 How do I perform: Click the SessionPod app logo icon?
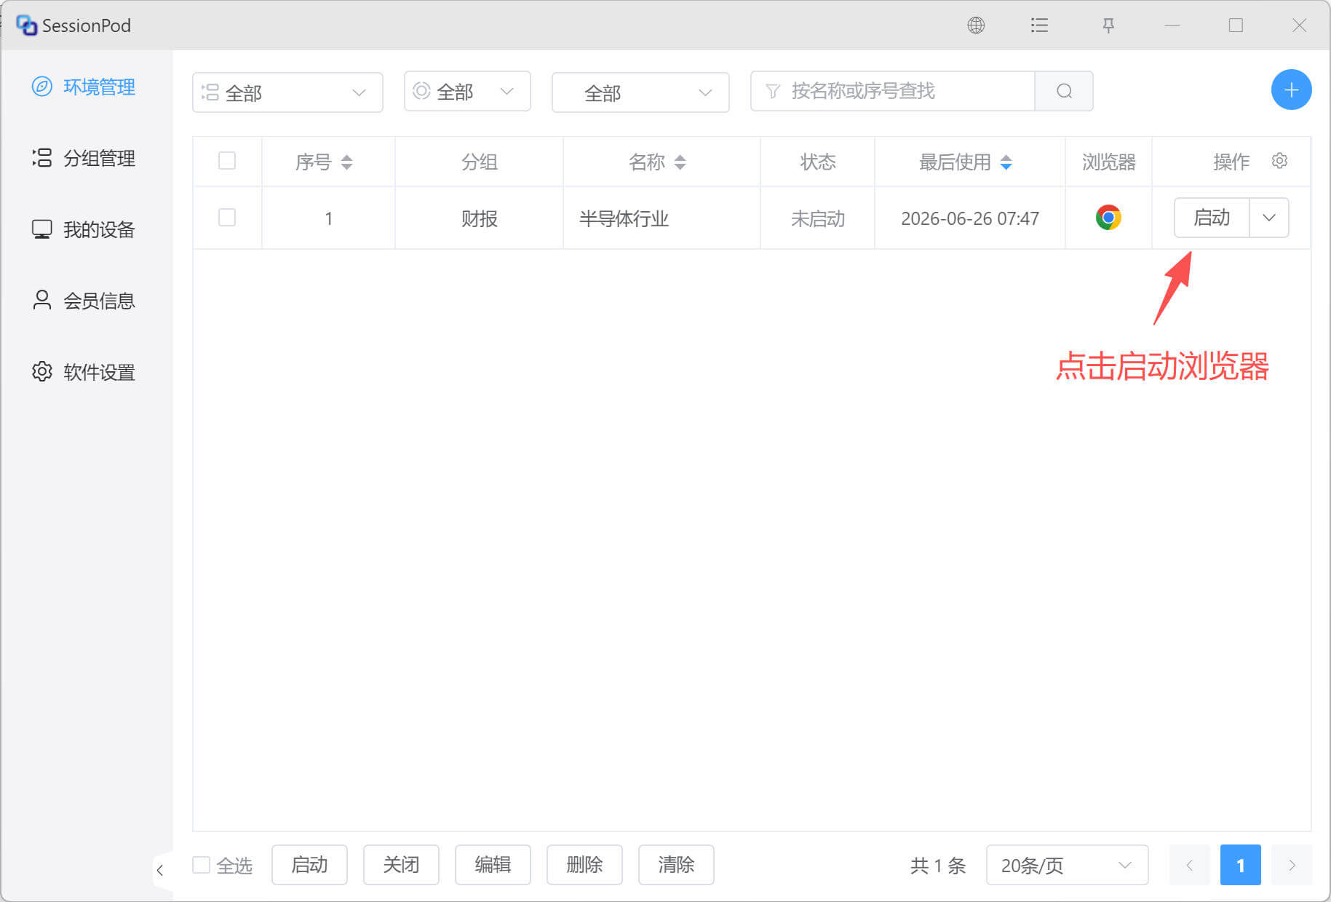27,25
